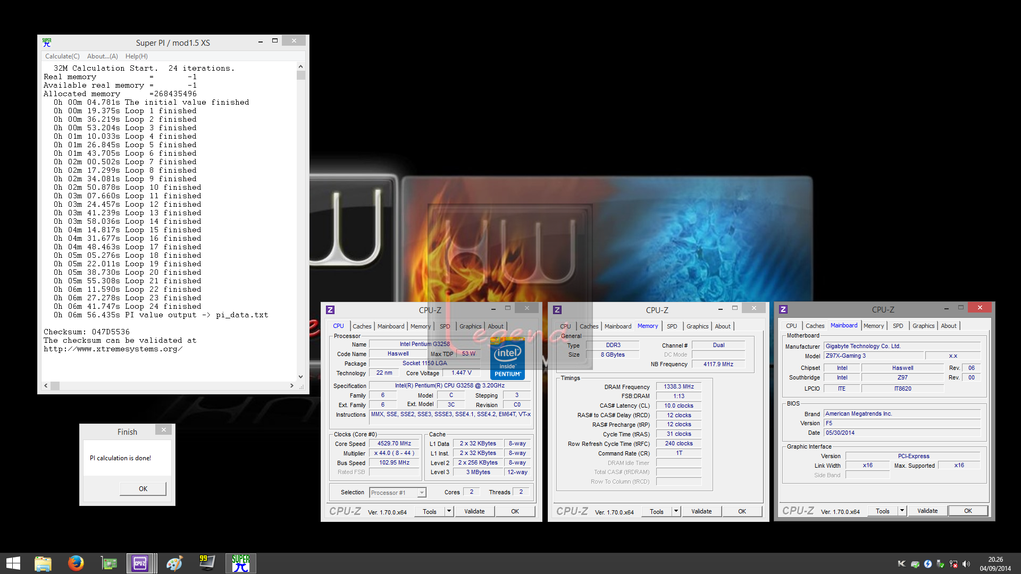Expand the Processor #1 selection dropdown
Viewport: 1021px width, 574px height.
[x=422, y=493]
